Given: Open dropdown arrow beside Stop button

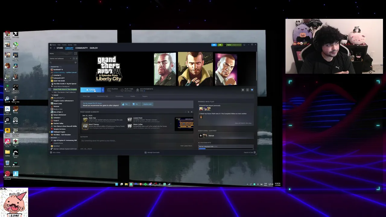Looking at the screenshot, I should (103, 90).
